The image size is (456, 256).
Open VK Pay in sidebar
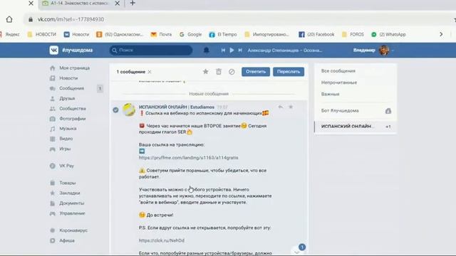coord(66,166)
